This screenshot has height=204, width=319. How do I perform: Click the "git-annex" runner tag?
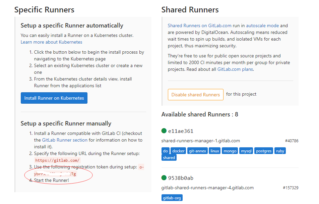pyautogui.click(x=198, y=151)
